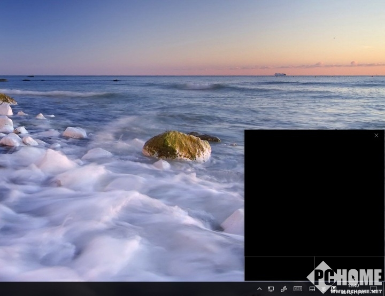Image resolution: width=385 pixels, height=296 pixels.
Task: Switch the 英 input language indicator
Action: (324, 289)
